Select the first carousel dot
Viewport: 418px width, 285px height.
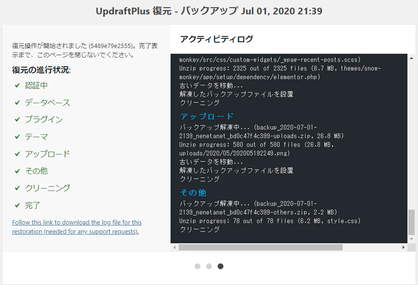point(197,266)
